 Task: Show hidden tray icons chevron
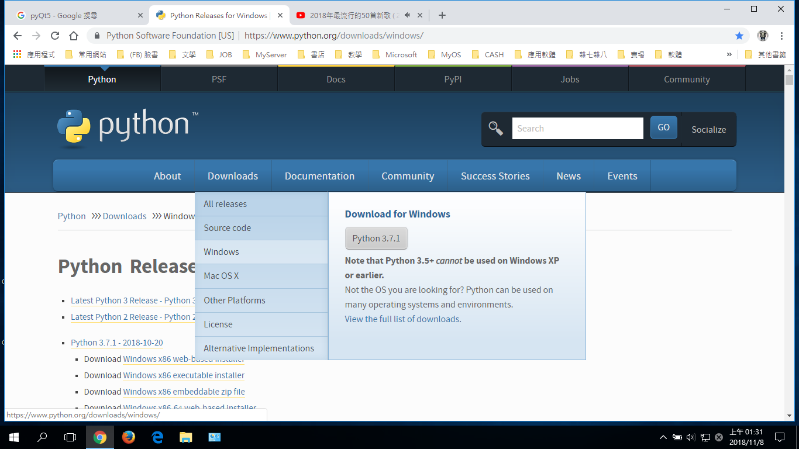click(663, 437)
